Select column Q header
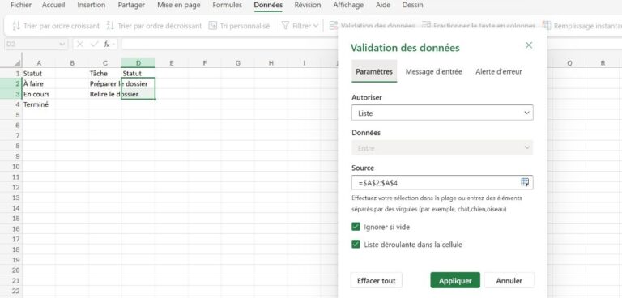This screenshot has width=622, height=298. click(569, 63)
